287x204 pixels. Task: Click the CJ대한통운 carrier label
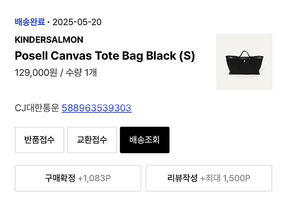(37, 108)
